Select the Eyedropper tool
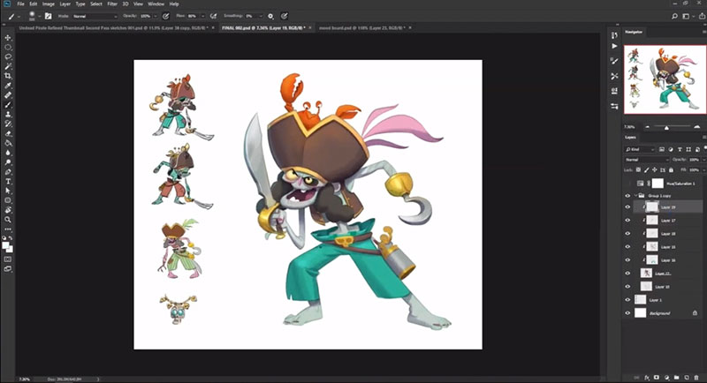Viewport: 707px width, 383px height. (x=8, y=86)
